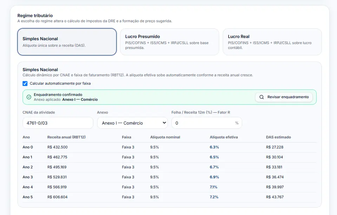
Task: Click the green check icon beside Enquadramento confirmado
Action: [29, 97]
